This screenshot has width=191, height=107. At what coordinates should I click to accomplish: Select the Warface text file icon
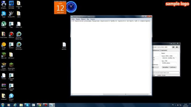[4, 76]
